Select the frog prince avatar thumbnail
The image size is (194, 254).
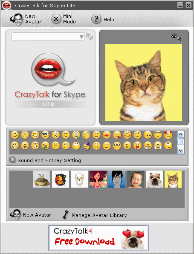tap(42, 179)
